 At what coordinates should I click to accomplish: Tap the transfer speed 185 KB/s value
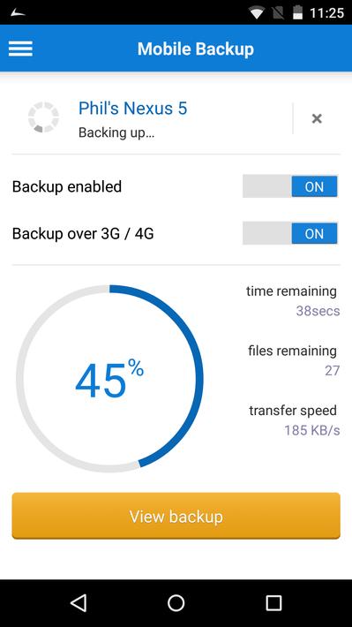tap(312, 430)
